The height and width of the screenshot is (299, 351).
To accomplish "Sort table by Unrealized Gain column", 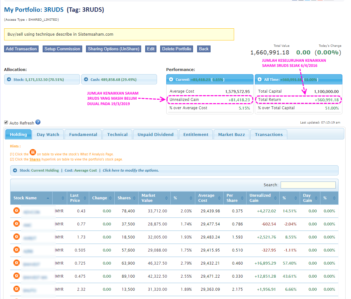I will click(x=263, y=198).
